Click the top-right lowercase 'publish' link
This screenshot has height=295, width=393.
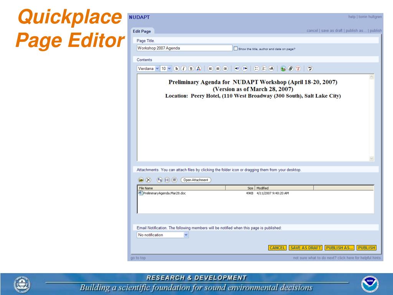point(376,31)
